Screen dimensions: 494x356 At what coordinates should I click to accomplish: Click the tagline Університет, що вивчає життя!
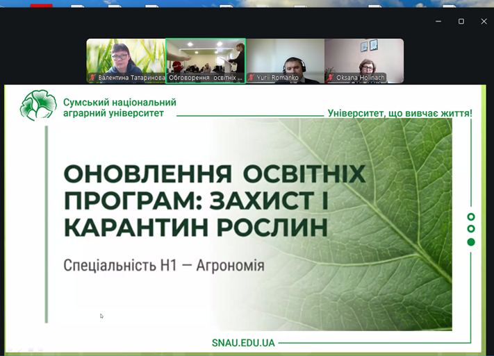400,113
